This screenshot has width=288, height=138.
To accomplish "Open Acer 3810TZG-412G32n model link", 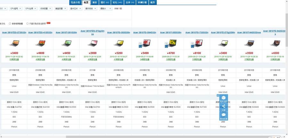I will [40, 33].
